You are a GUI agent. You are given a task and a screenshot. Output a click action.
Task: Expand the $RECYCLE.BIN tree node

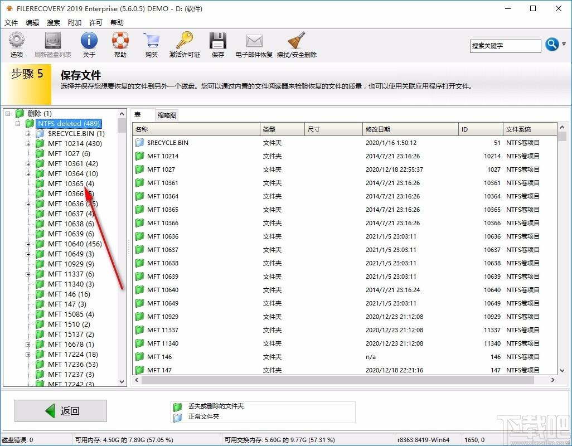pyautogui.click(x=28, y=134)
